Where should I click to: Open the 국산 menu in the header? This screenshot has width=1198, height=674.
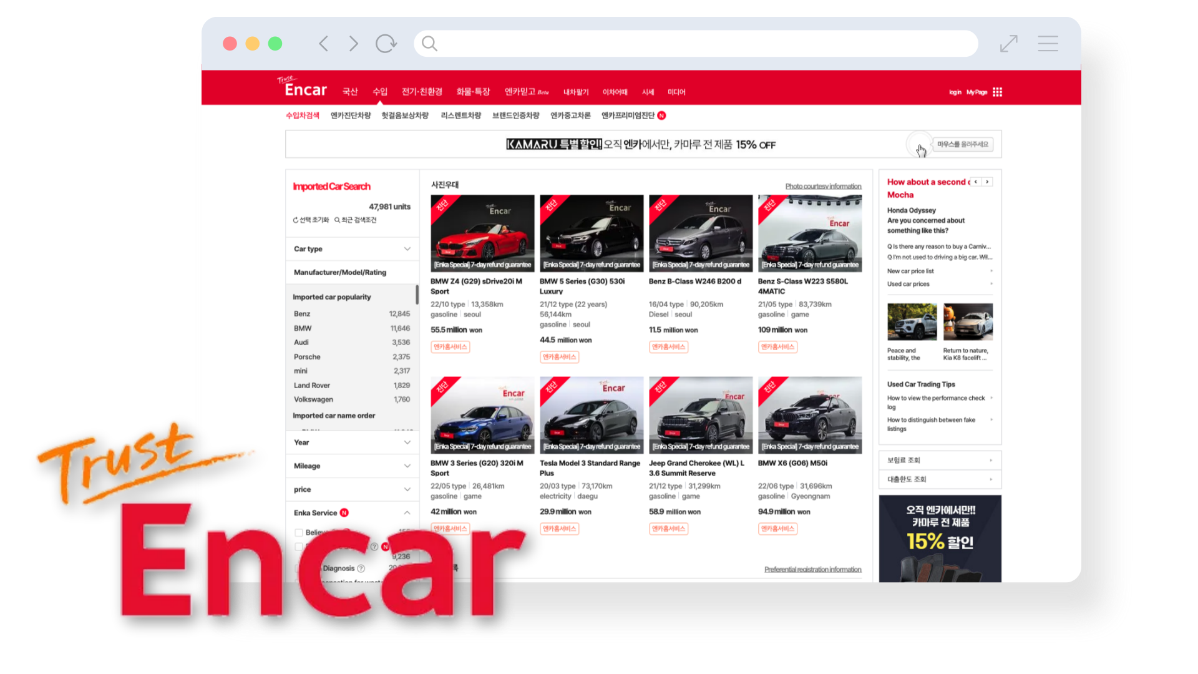click(x=350, y=92)
